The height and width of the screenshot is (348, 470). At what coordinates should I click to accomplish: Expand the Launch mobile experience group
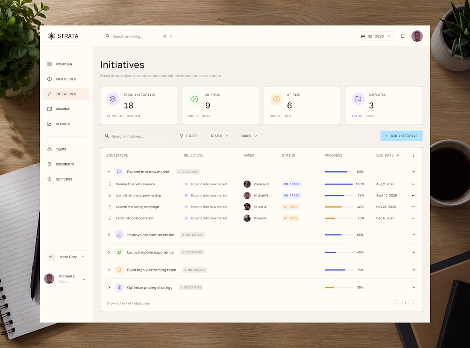[x=109, y=252]
